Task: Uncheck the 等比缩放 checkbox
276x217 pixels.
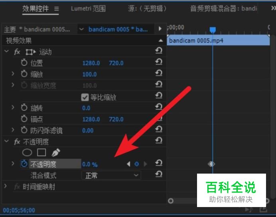Action: coord(85,97)
